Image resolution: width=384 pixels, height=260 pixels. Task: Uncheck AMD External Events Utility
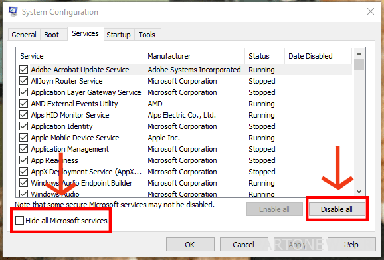click(23, 104)
